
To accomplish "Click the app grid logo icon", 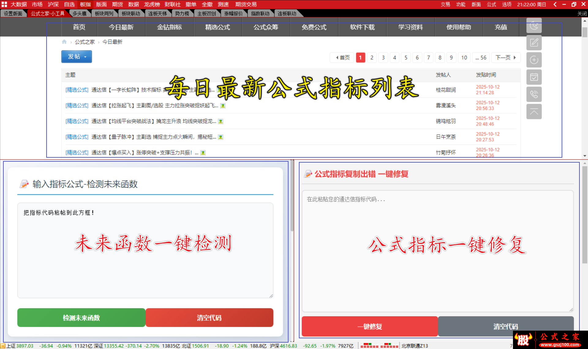I will click(4, 4).
